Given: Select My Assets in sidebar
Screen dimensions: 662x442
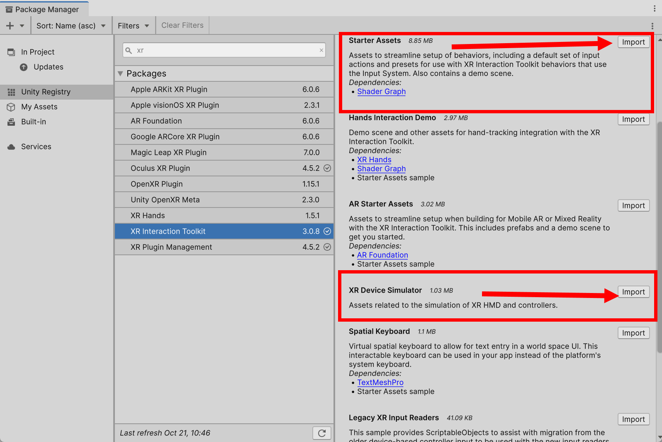Looking at the screenshot, I should pos(39,107).
